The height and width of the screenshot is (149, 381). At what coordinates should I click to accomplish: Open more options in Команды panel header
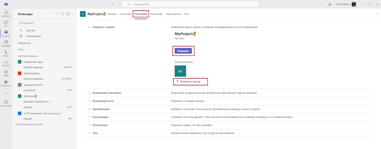[57, 14]
